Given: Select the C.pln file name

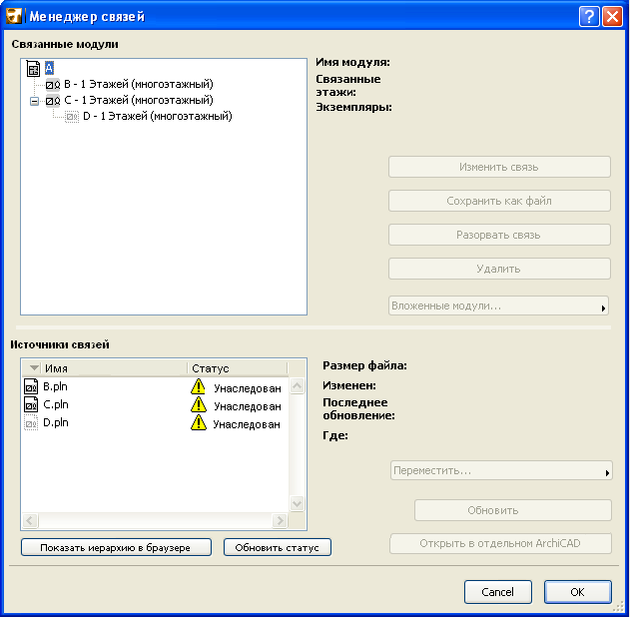Looking at the screenshot, I should (56, 404).
